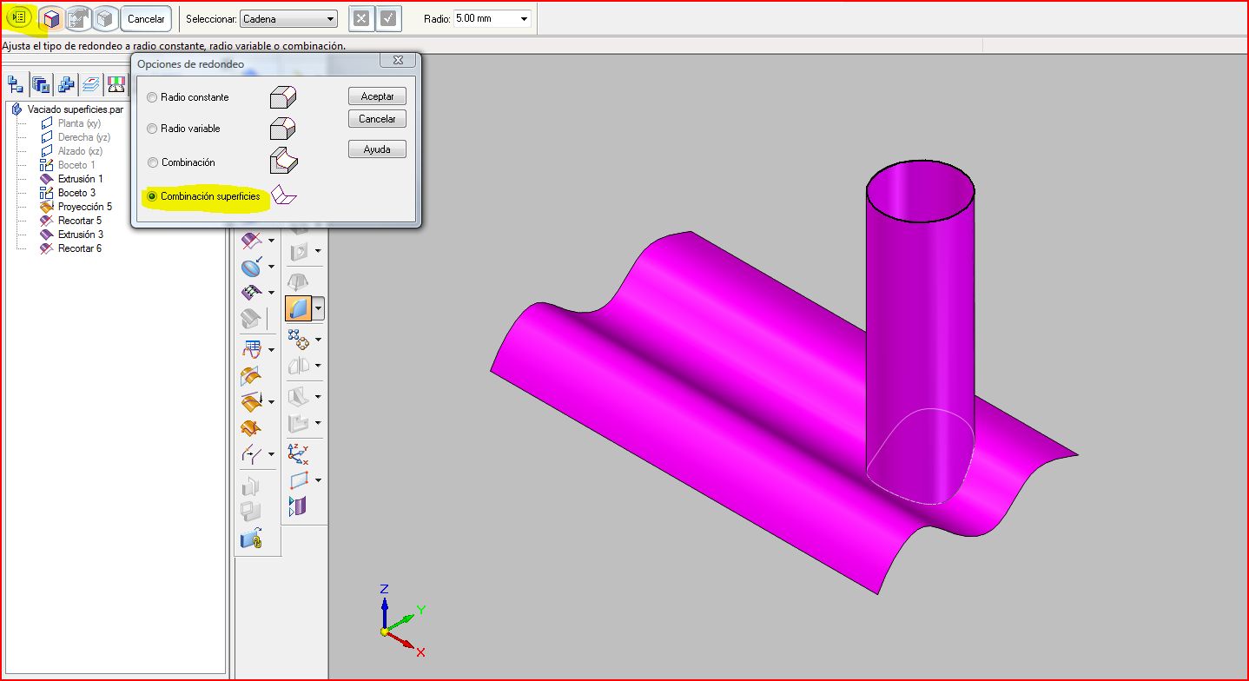Image resolution: width=1249 pixels, height=681 pixels.
Task: Click the select-edges step cube icon
Action: tap(52, 18)
